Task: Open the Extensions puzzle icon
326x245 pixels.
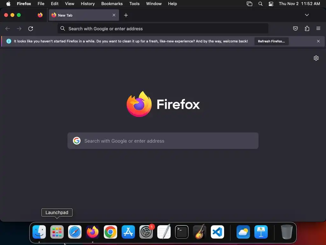Action: pyautogui.click(x=307, y=28)
